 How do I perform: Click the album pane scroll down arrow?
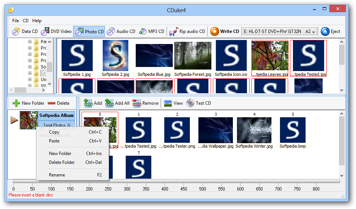pyautogui.click(x=342, y=175)
